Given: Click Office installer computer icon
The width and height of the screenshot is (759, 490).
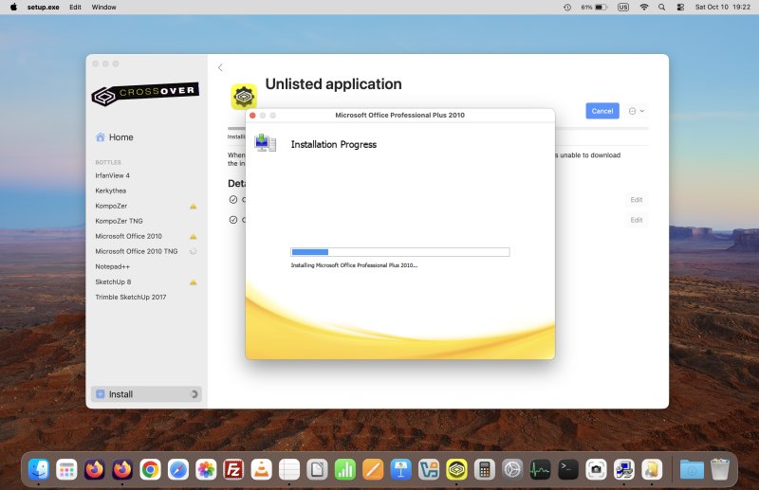Looking at the screenshot, I should [x=265, y=143].
